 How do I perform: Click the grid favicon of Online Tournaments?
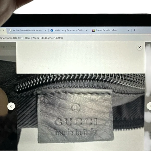[x=10, y=30]
